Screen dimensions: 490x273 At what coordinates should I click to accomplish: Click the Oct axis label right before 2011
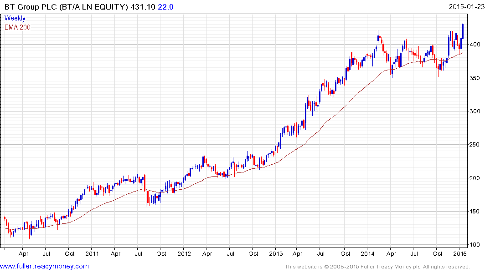69,253
